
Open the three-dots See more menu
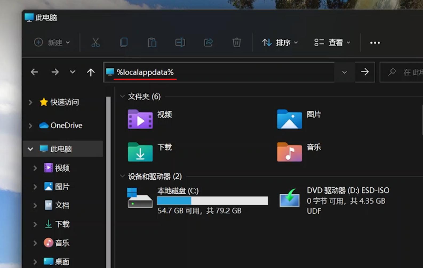[375, 43]
